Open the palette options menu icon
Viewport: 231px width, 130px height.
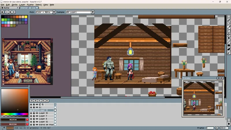click(x=14, y=12)
